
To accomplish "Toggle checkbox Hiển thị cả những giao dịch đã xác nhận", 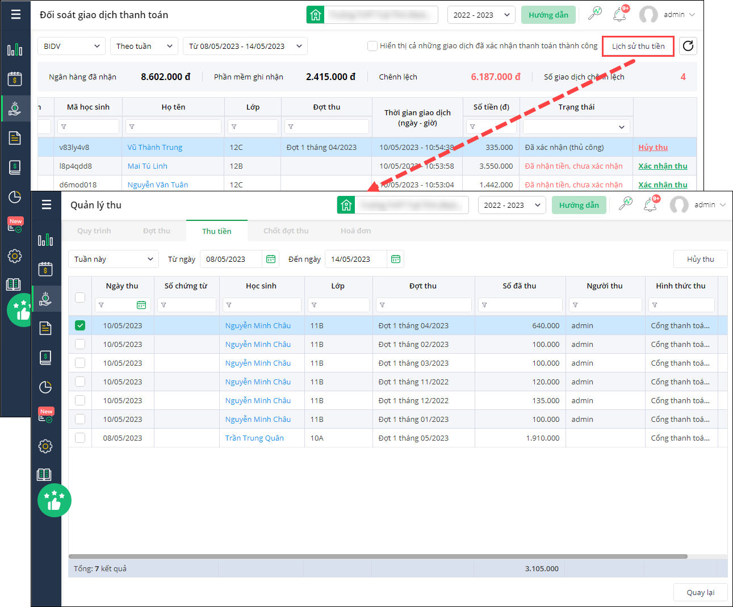I will coord(372,46).
